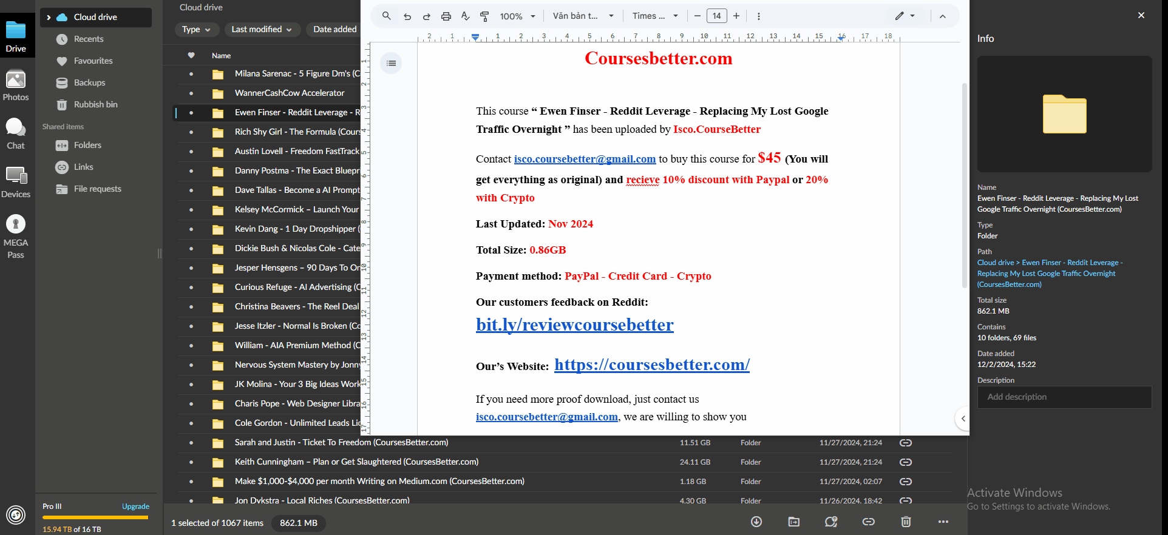Open Recents in the sidebar
Viewport: 1168px width, 535px height.
89,39
